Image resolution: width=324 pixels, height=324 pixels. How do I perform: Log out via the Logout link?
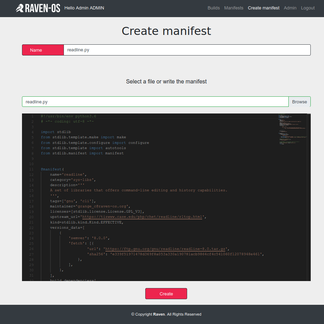click(308, 8)
